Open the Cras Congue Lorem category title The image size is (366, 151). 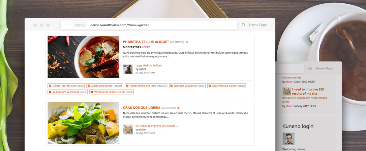[x=142, y=108]
